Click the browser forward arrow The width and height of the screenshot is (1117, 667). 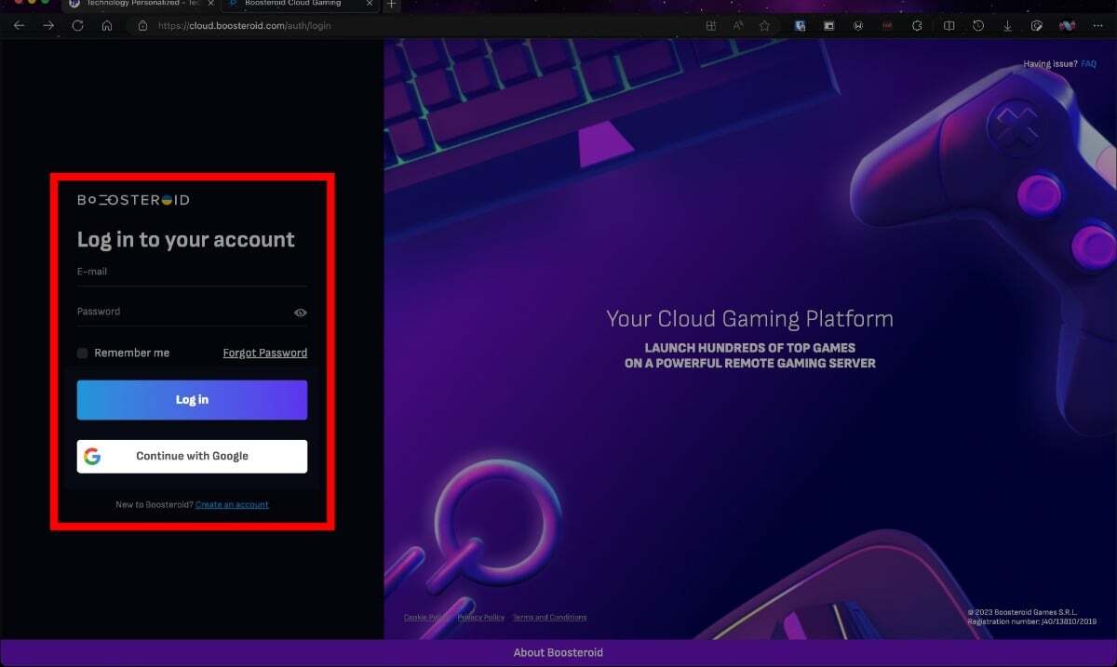(48, 25)
